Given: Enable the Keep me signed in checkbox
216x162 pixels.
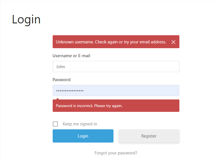Looking at the screenshot, I should [55, 124].
